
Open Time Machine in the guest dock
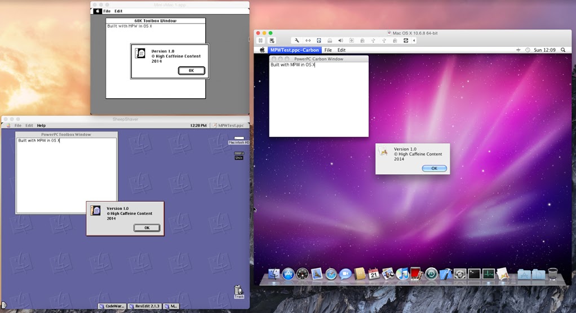point(431,274)
